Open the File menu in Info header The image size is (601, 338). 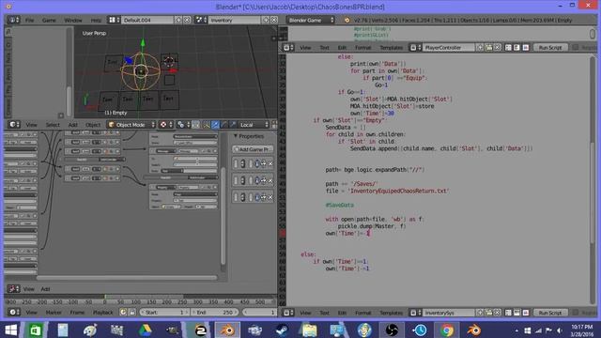(29, 20)
